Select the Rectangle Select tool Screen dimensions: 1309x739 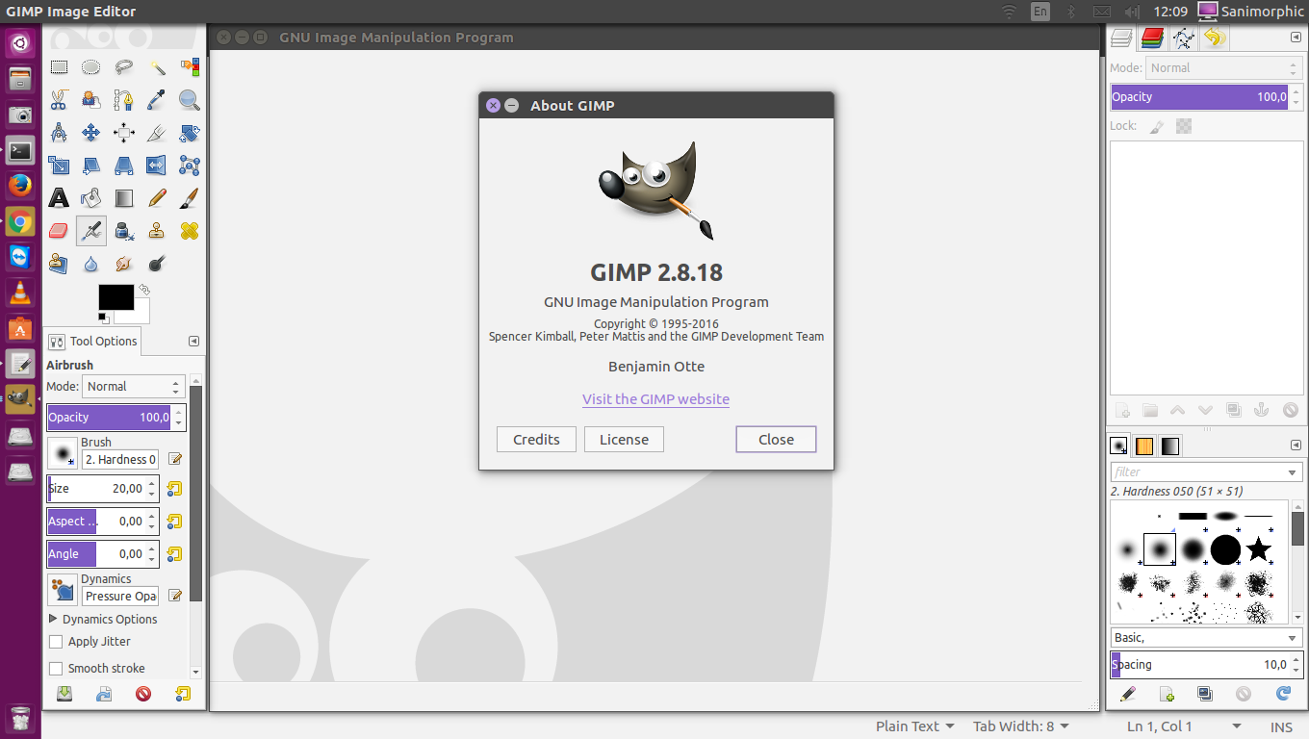[x=59, y=67]
